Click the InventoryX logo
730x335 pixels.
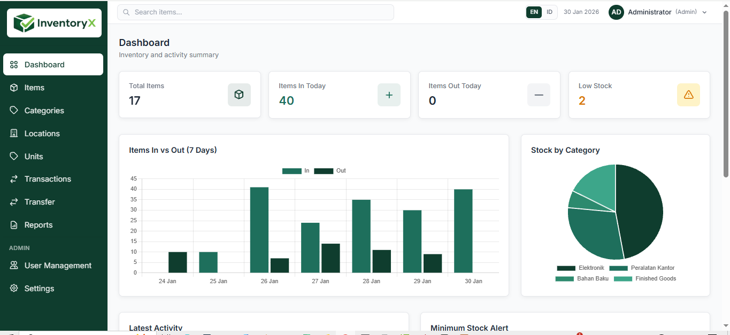[x=53, y=22]
